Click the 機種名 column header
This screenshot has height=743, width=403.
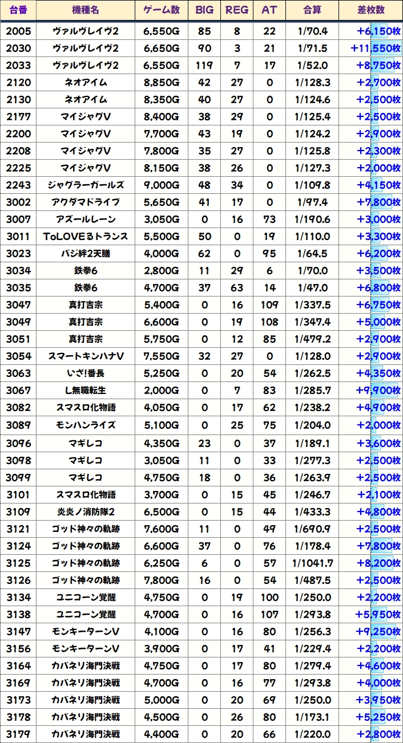86,10
